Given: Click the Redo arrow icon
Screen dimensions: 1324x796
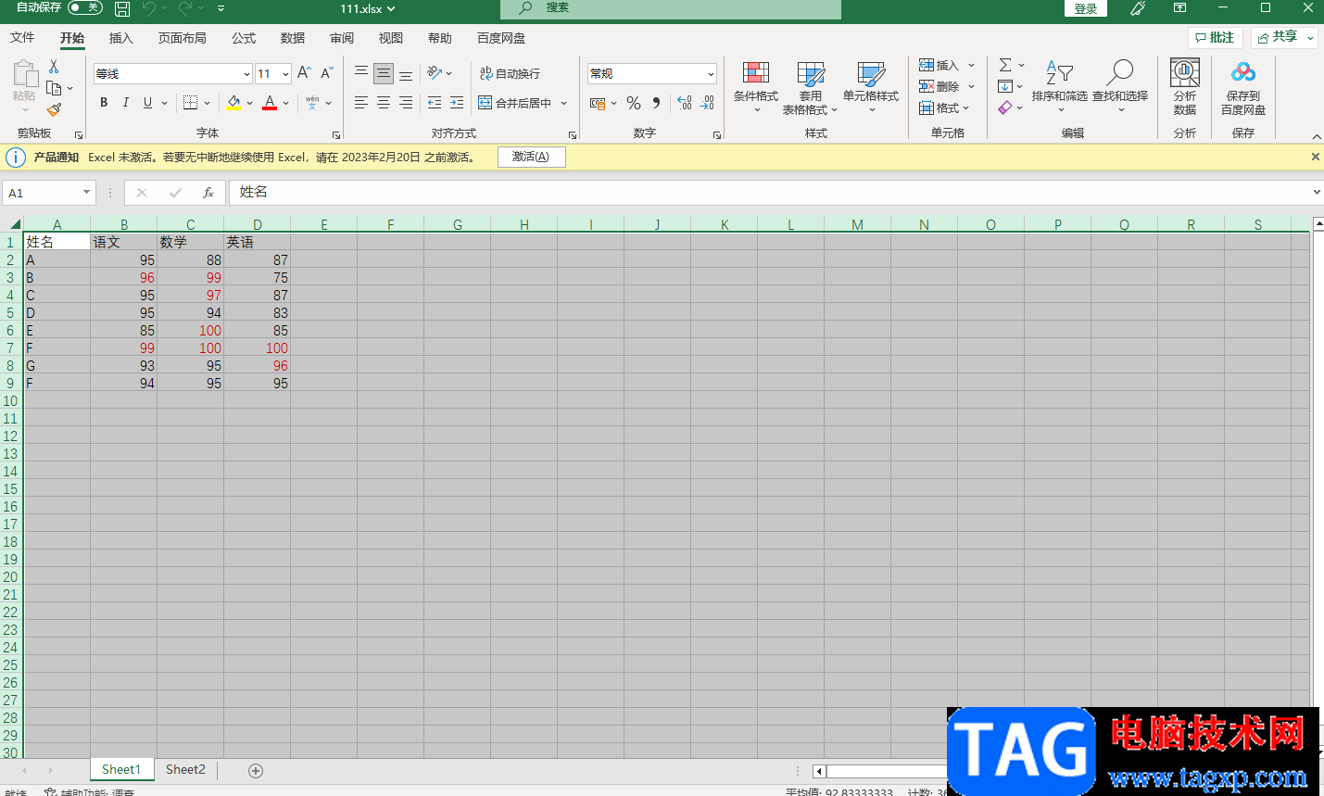Looking at the screenshot, I should pyautogui.click(x=185, y=8).
